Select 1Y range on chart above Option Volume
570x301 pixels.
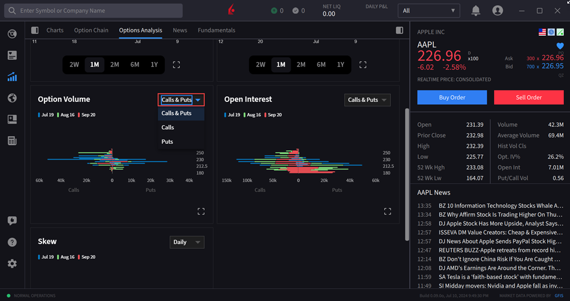154,65
